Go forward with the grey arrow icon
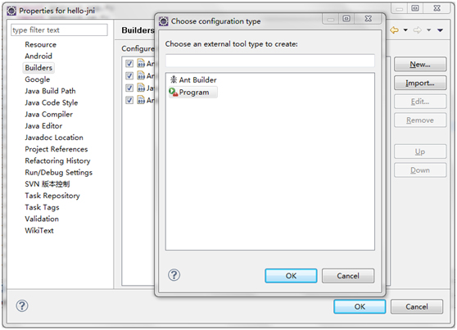Viewport: 457px width, 330px height. 418,30
